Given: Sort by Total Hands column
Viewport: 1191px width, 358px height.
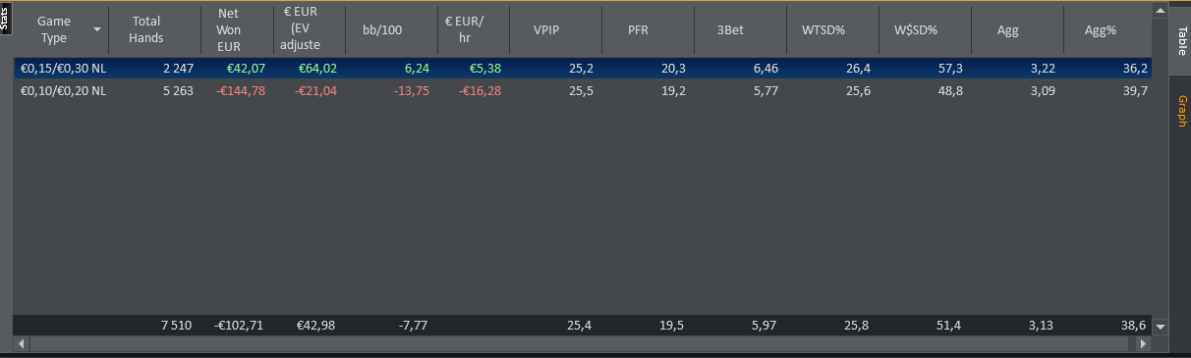Looking at the screenshot, I should pos(146,29).
